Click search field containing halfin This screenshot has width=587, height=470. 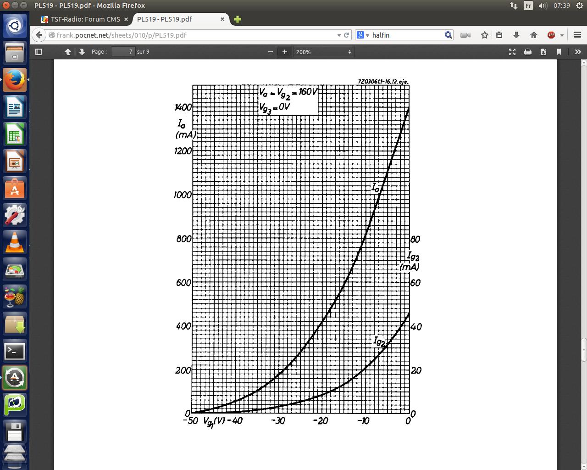407,35
